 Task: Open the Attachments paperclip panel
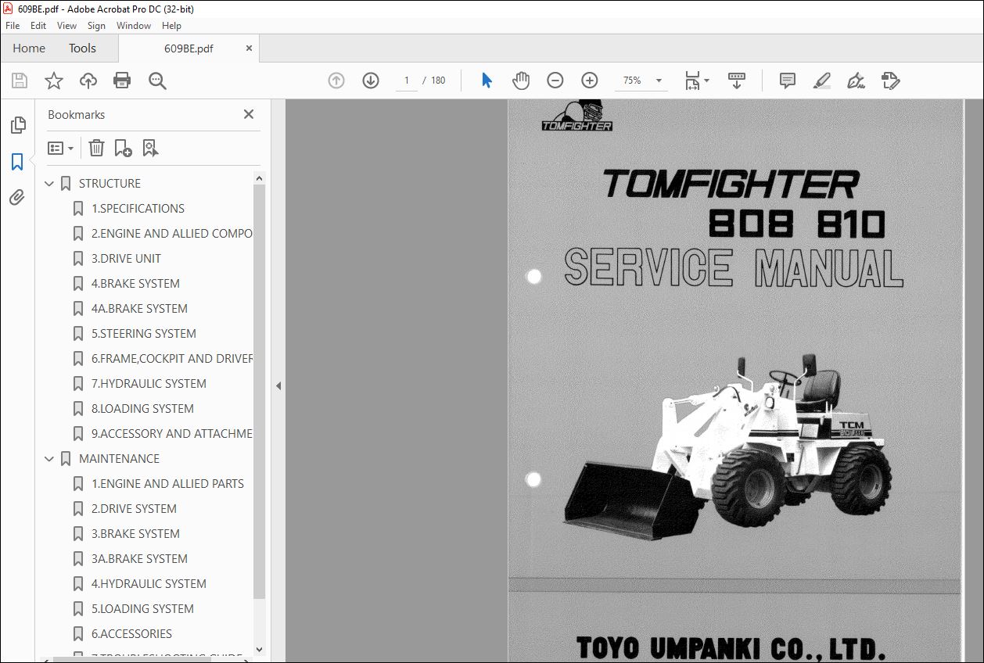pos(17,198)
